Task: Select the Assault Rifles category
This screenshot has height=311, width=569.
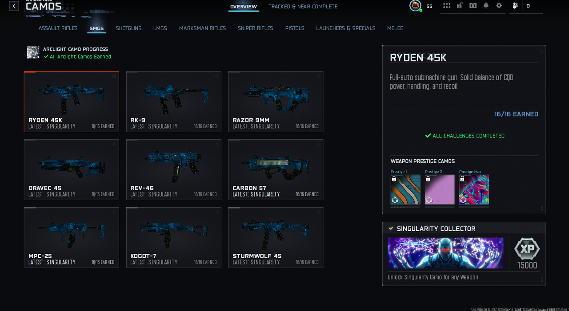Action: point(58,28)
